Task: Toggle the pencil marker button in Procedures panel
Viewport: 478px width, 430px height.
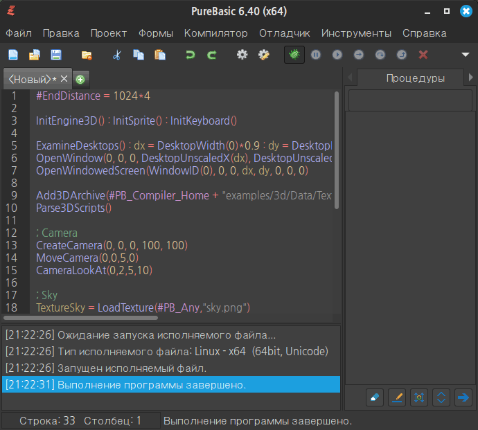Action: click(397, 397)
